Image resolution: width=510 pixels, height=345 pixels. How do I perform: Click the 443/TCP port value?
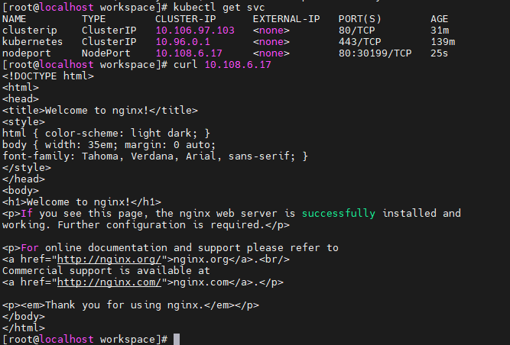coord(359,42)
